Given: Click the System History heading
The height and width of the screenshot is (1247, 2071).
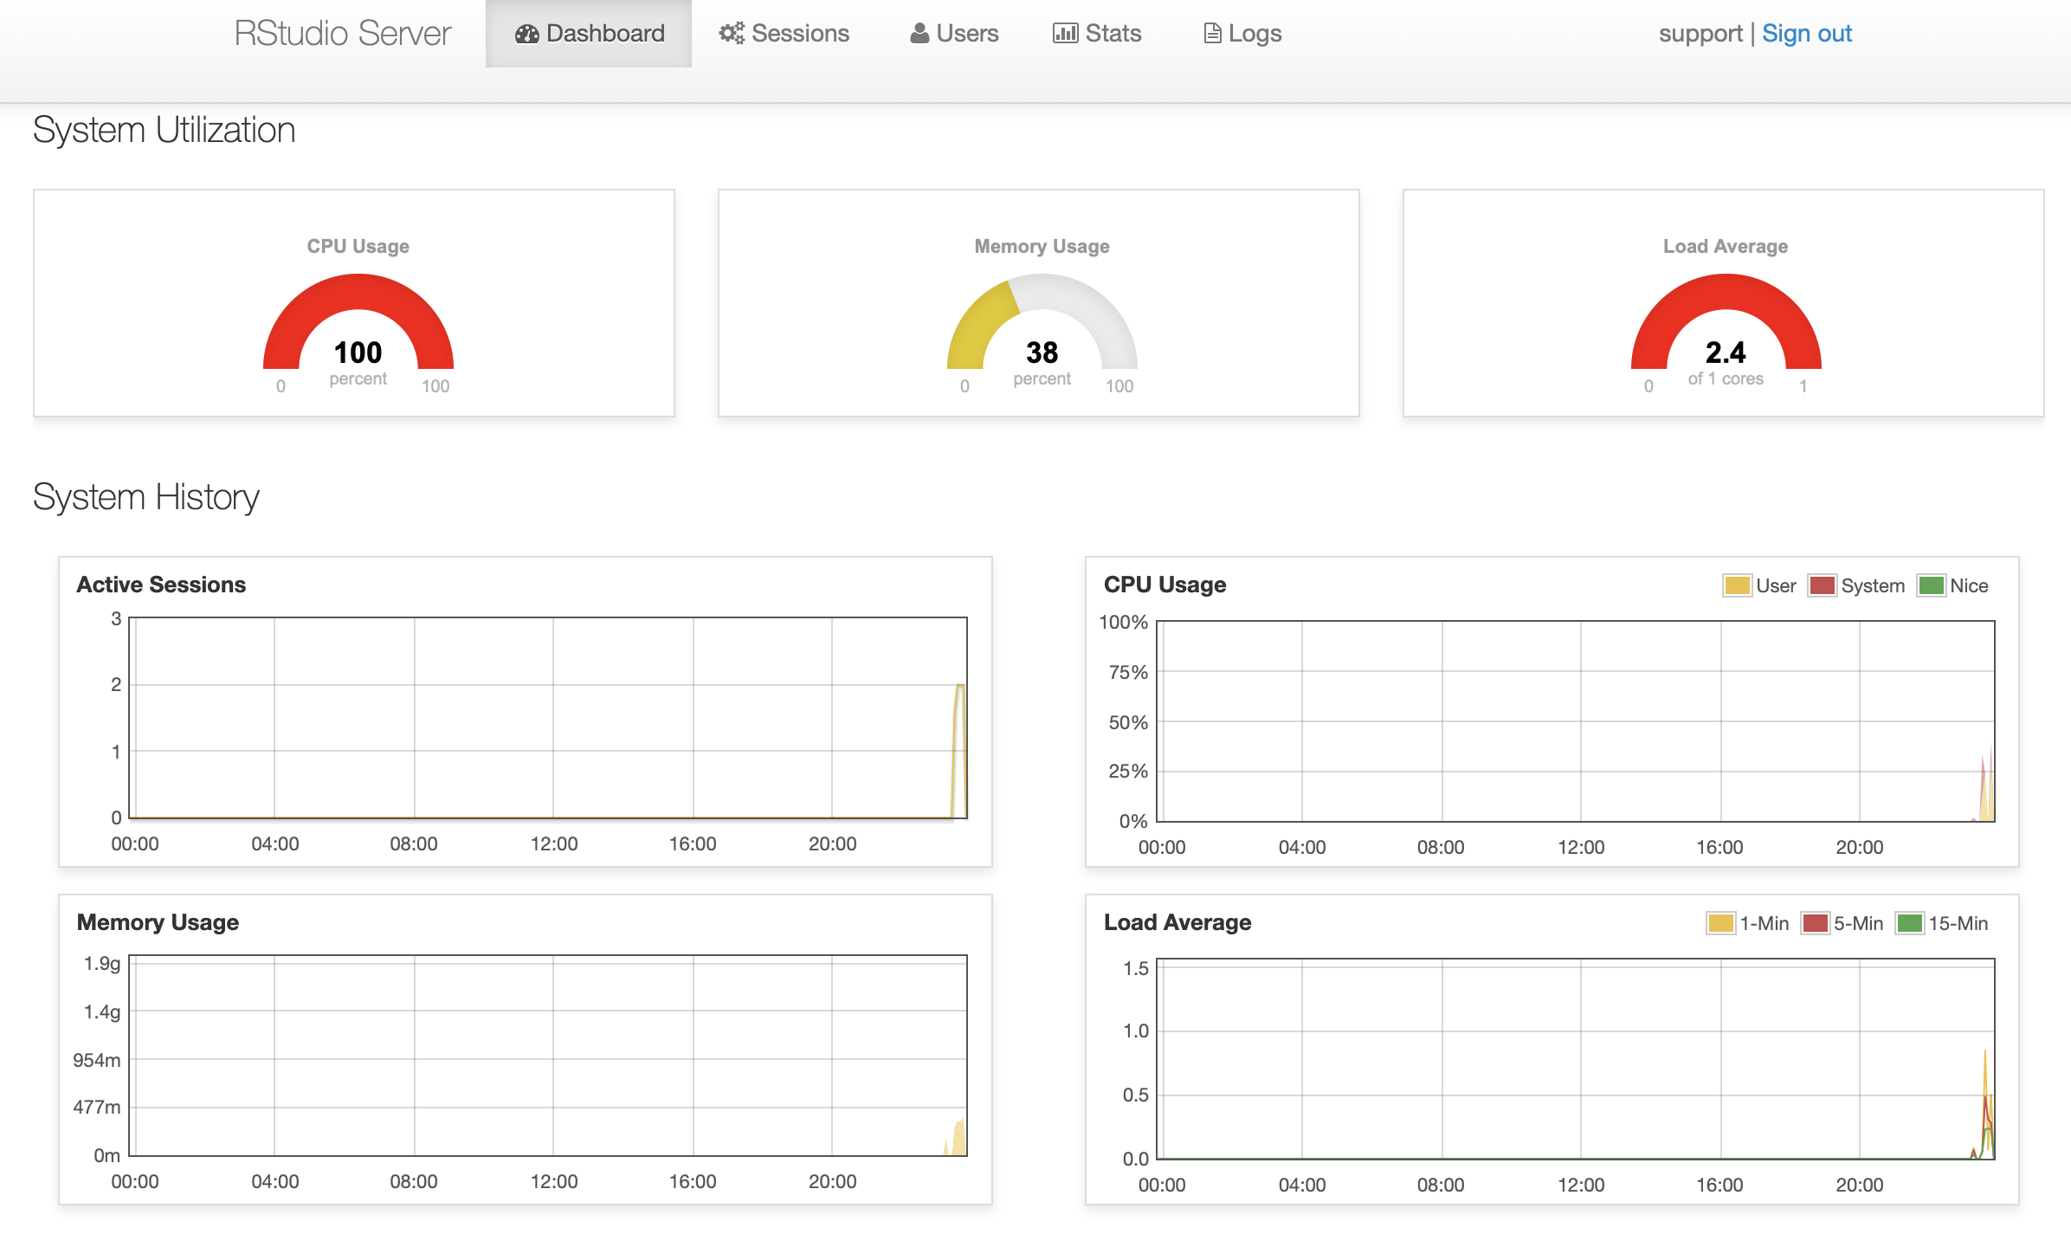Looking at the screenshot, I should [146, 498].
